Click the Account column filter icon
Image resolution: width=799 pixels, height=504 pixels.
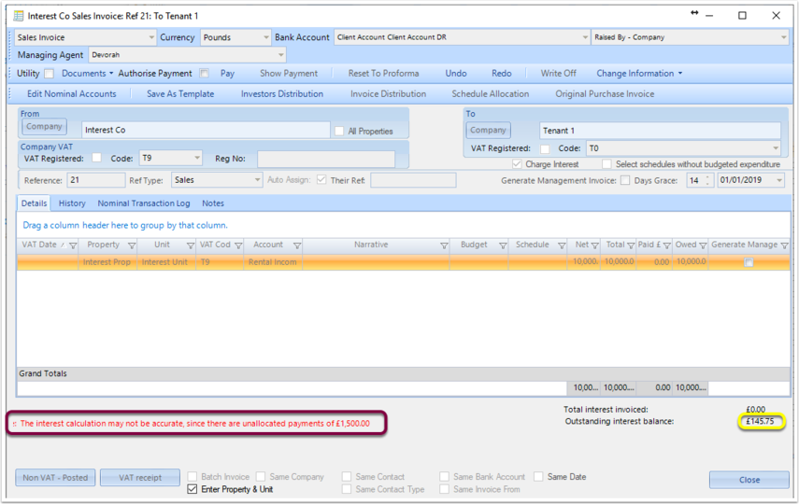[x=297, y=245]
